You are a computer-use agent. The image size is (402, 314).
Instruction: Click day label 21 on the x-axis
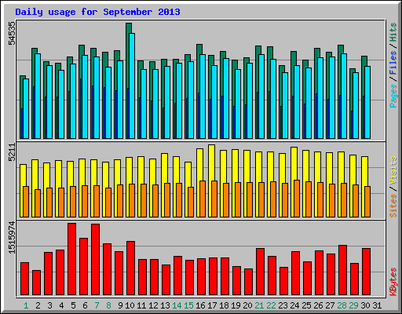pyautogui.click(x=259, y=305)
